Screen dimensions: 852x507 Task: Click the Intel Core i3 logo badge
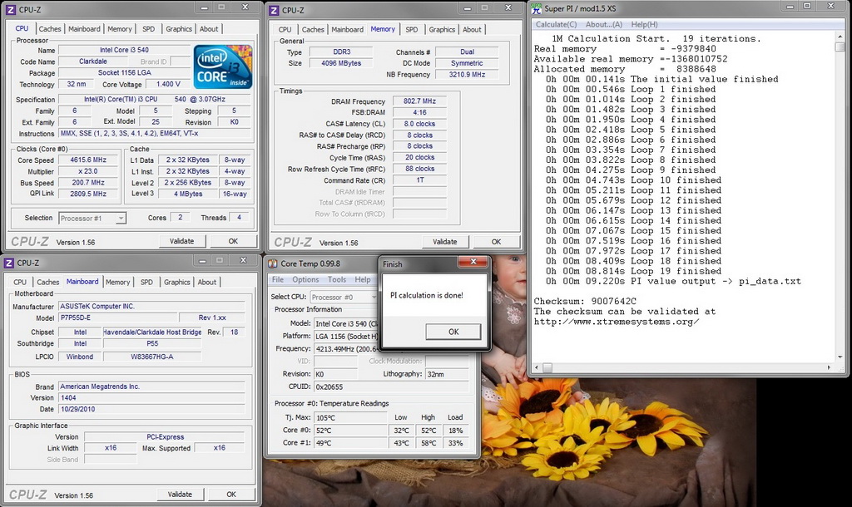tap(223, 66)
